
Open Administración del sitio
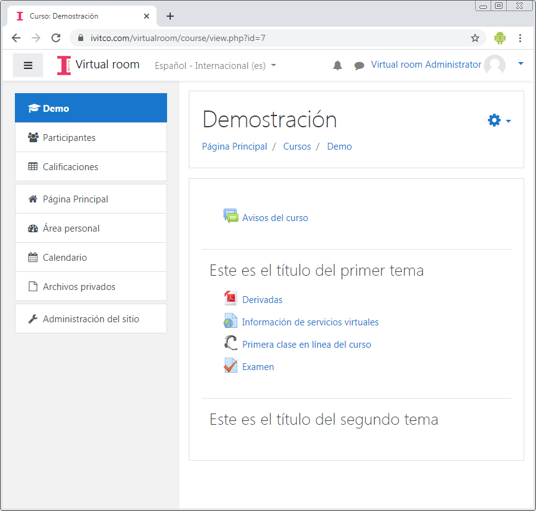tap(91, 319)
